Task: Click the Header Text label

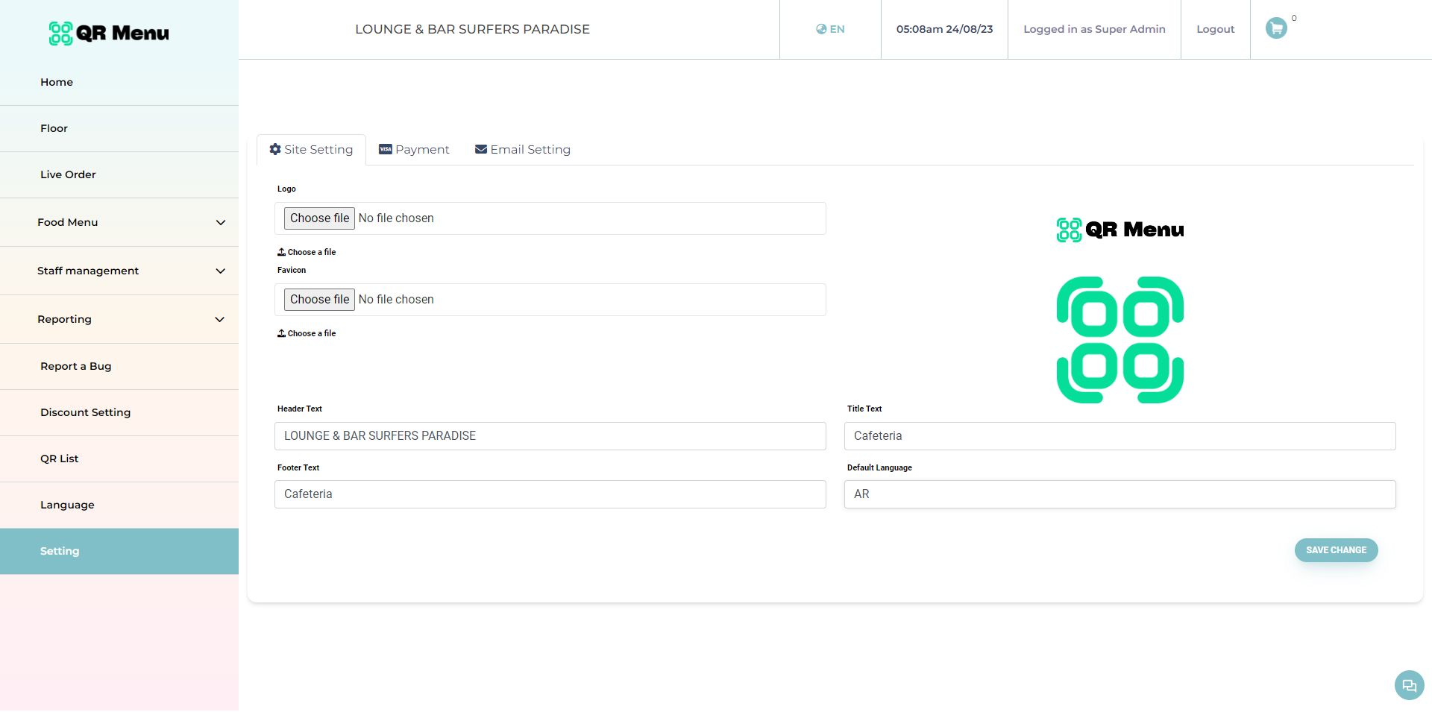Action: [x=300, y=409]
